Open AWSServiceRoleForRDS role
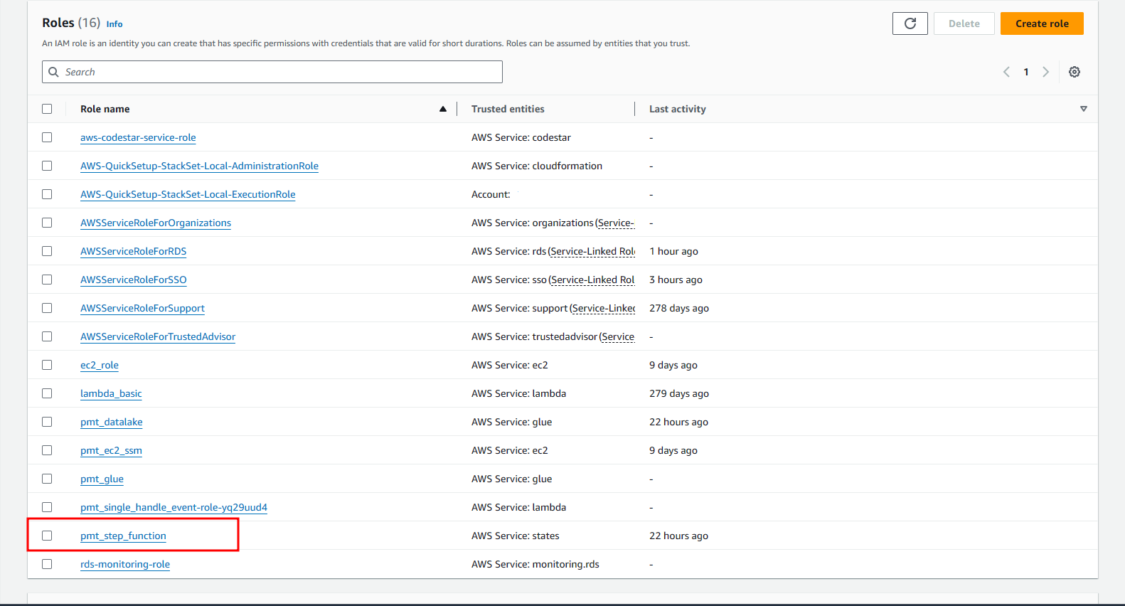The width and height of the screenshot is (1125, 606). click(x=133, y=251)
